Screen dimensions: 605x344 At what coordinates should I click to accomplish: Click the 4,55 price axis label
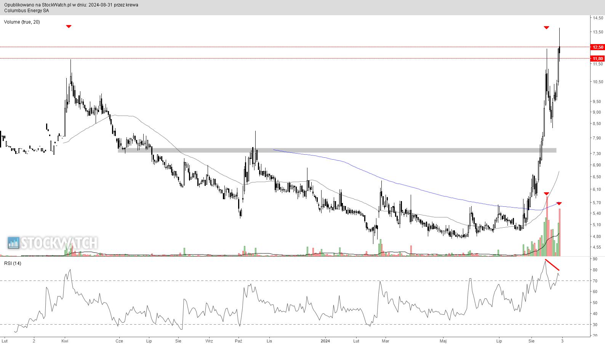coord(597,247)
